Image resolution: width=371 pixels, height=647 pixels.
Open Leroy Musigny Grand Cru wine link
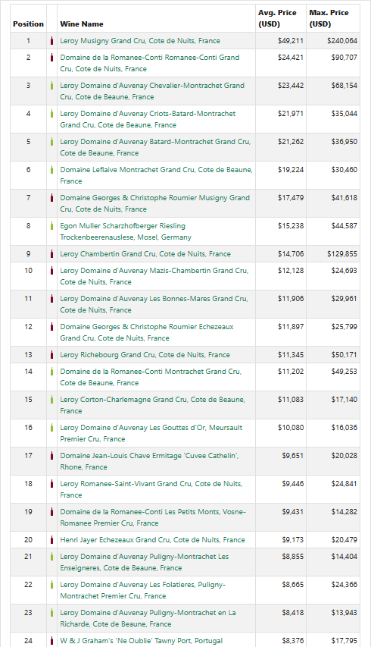(x=140, y=41)
